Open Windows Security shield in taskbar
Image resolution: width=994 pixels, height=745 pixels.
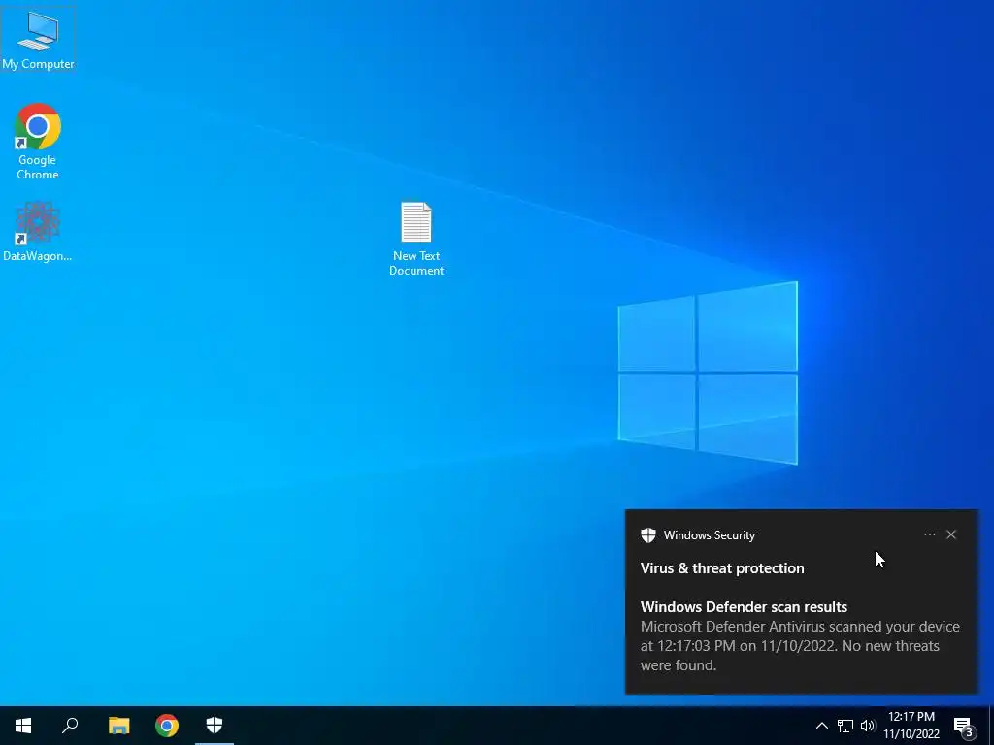click(x=215, y=726)
